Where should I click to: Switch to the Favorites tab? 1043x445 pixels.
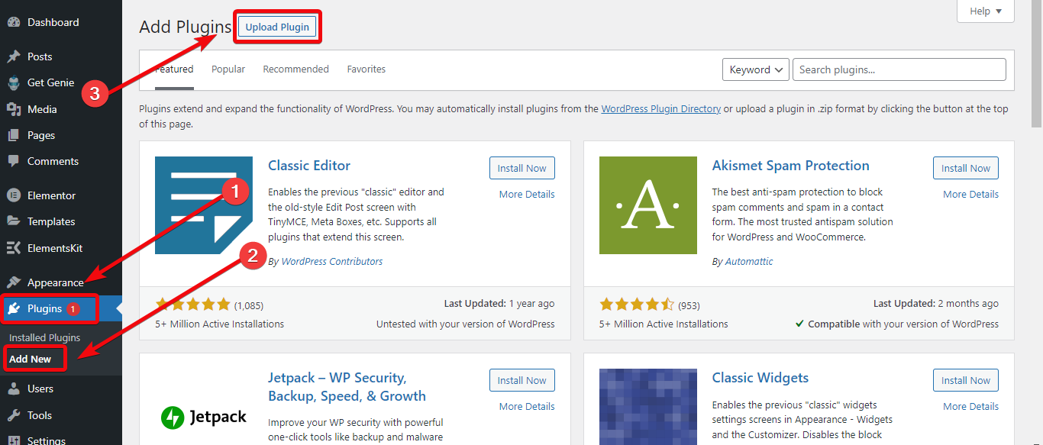pos(367,69)
